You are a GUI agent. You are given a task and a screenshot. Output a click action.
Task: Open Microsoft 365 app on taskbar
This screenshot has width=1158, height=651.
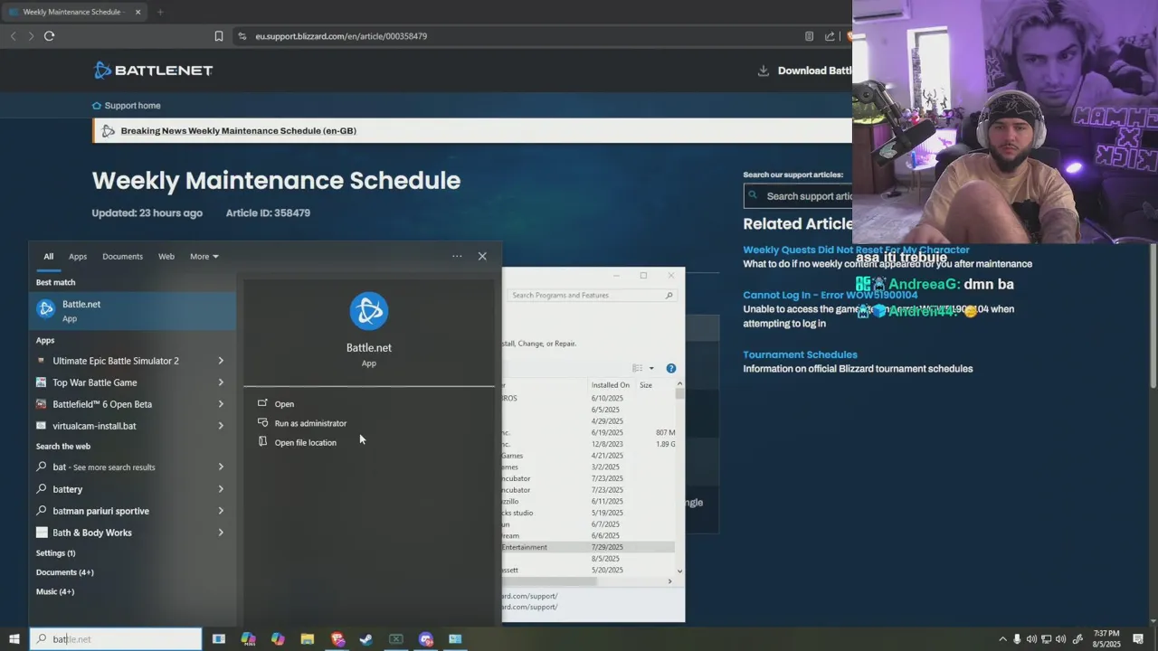249,639
